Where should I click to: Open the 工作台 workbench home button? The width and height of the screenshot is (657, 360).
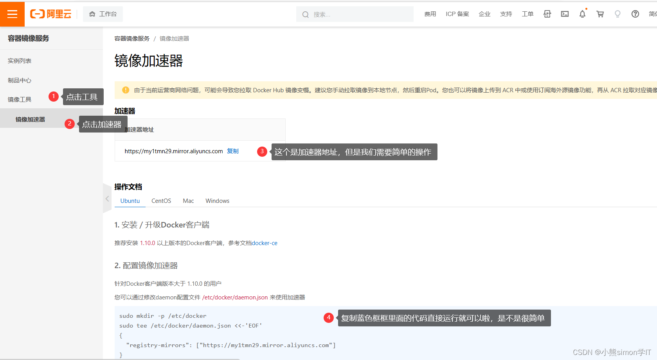click(103, 14)
